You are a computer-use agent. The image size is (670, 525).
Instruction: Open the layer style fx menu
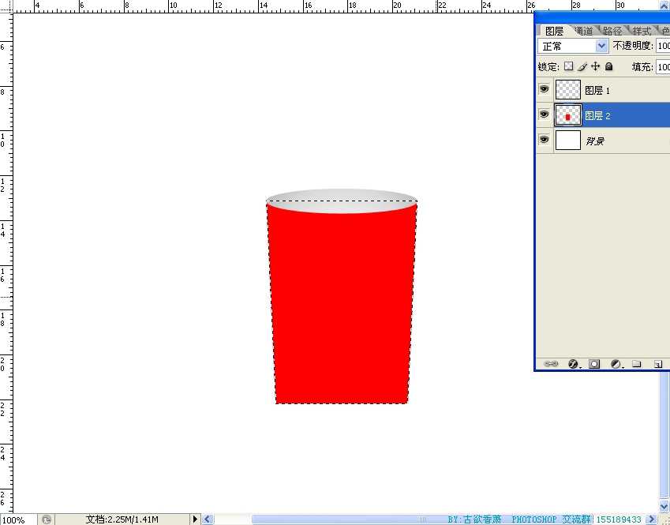tap(573, 364)
